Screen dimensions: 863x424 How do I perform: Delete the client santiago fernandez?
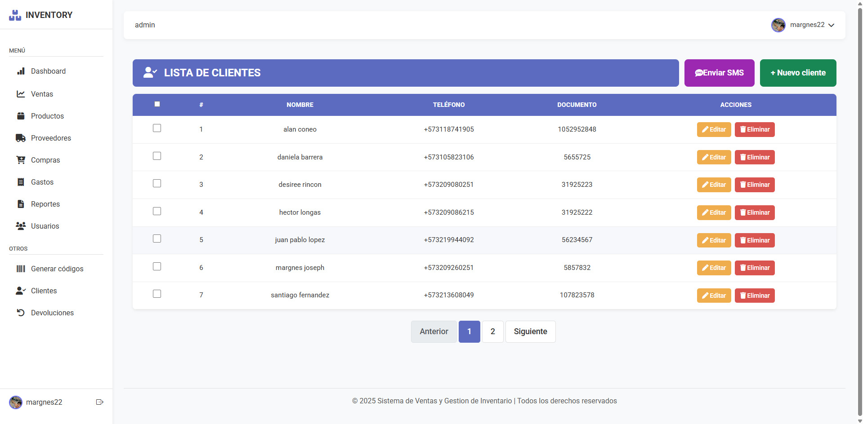coord(754,296)
